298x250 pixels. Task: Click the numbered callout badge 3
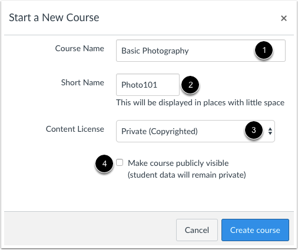coord(253,130)
